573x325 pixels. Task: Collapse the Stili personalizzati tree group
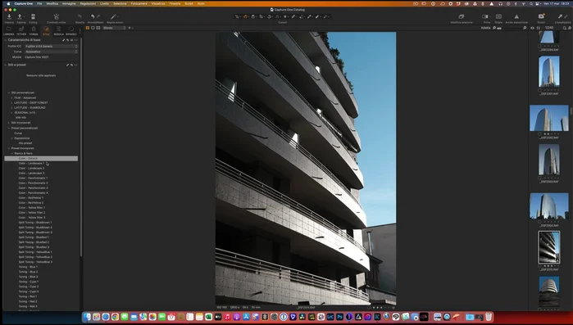pos(9,93)
